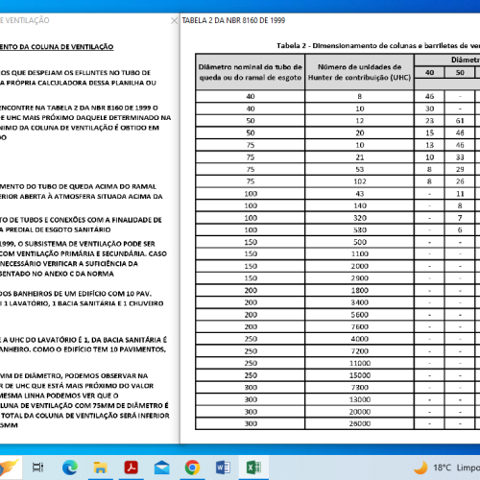480x480 pixels.
Task: Launch Google Chrome from the taskbar
Action: [192, 468]
